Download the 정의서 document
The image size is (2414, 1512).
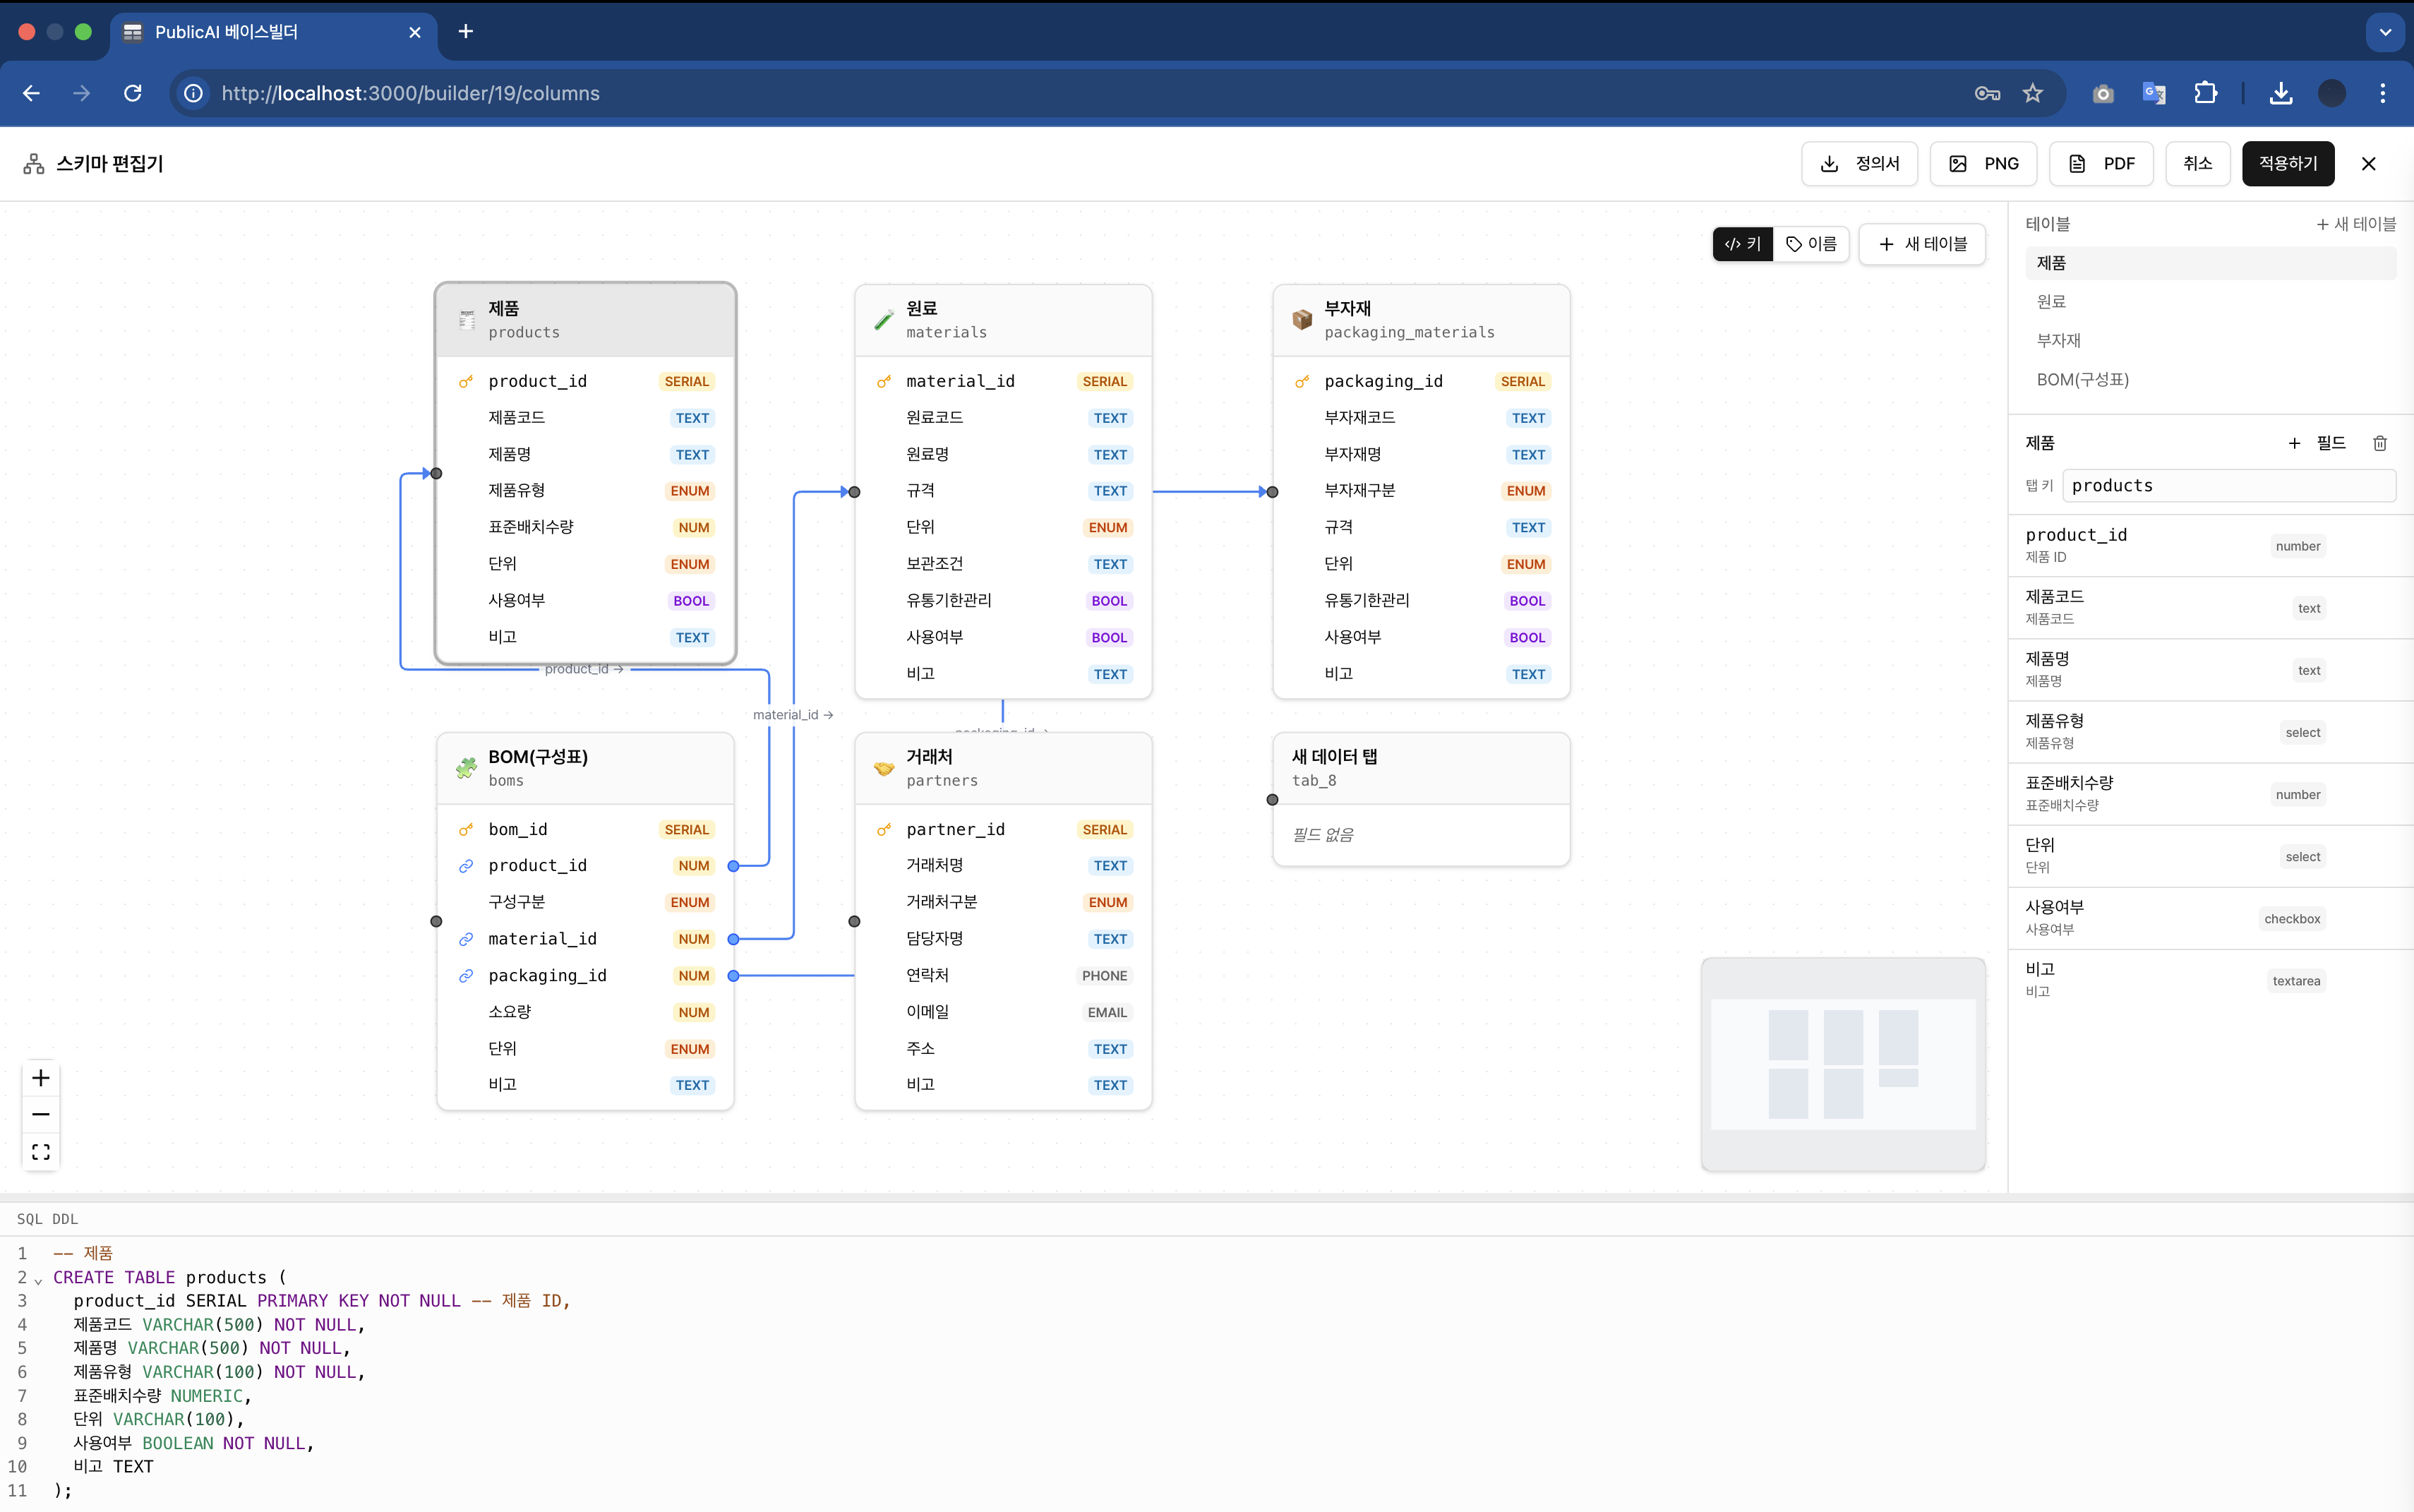pos(1859,164)
